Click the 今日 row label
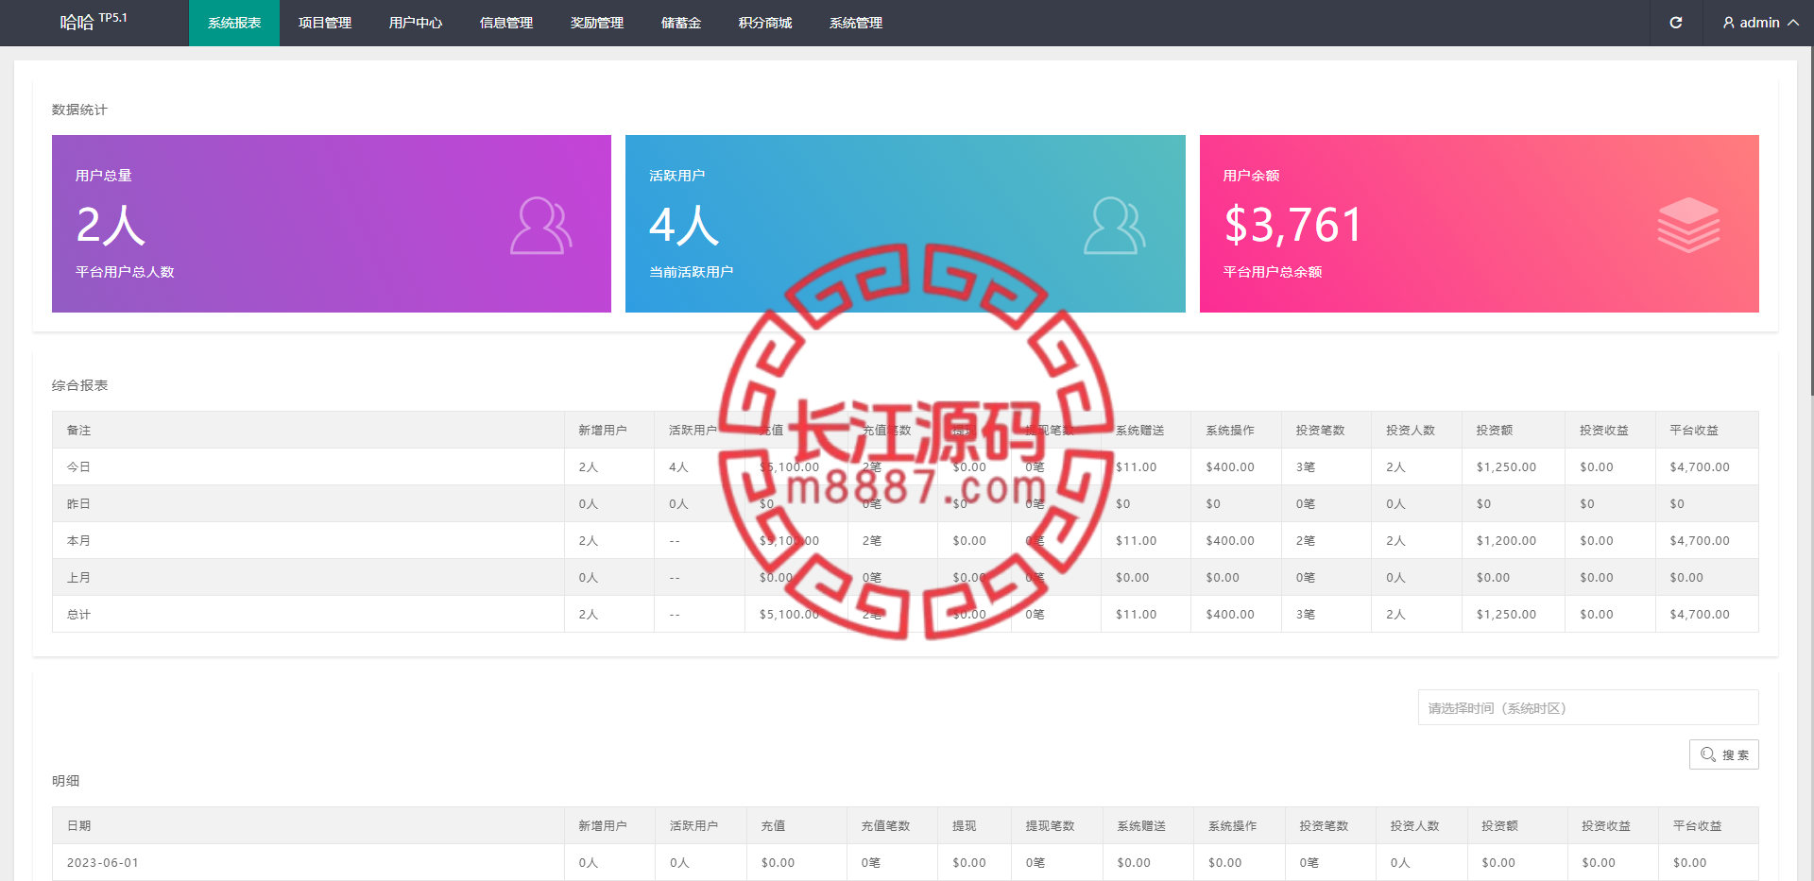 pos(78,466)
